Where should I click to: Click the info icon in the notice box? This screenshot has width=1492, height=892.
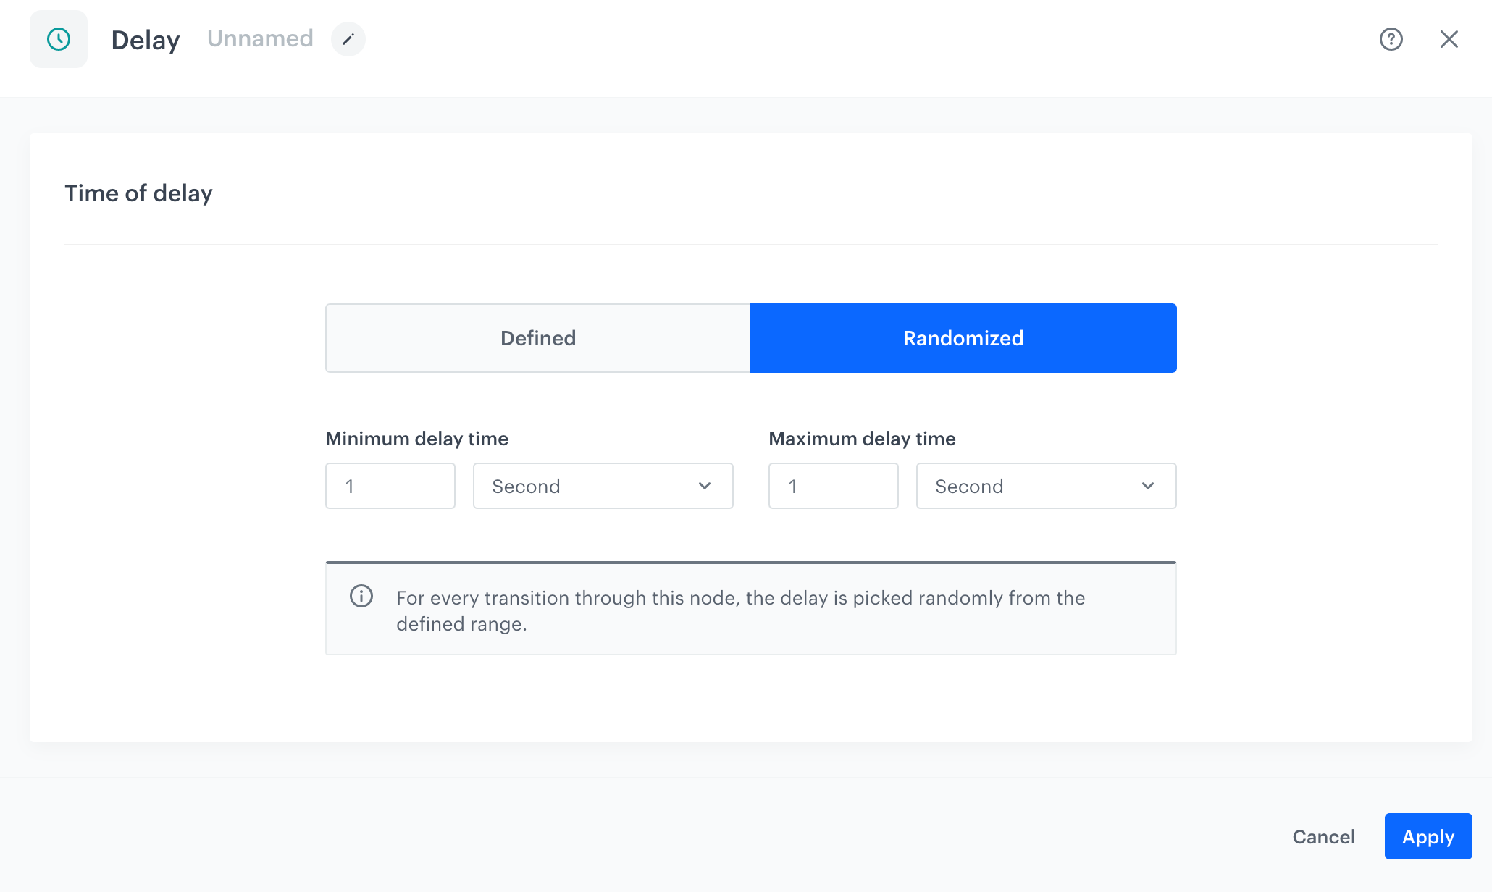point(361,596)
